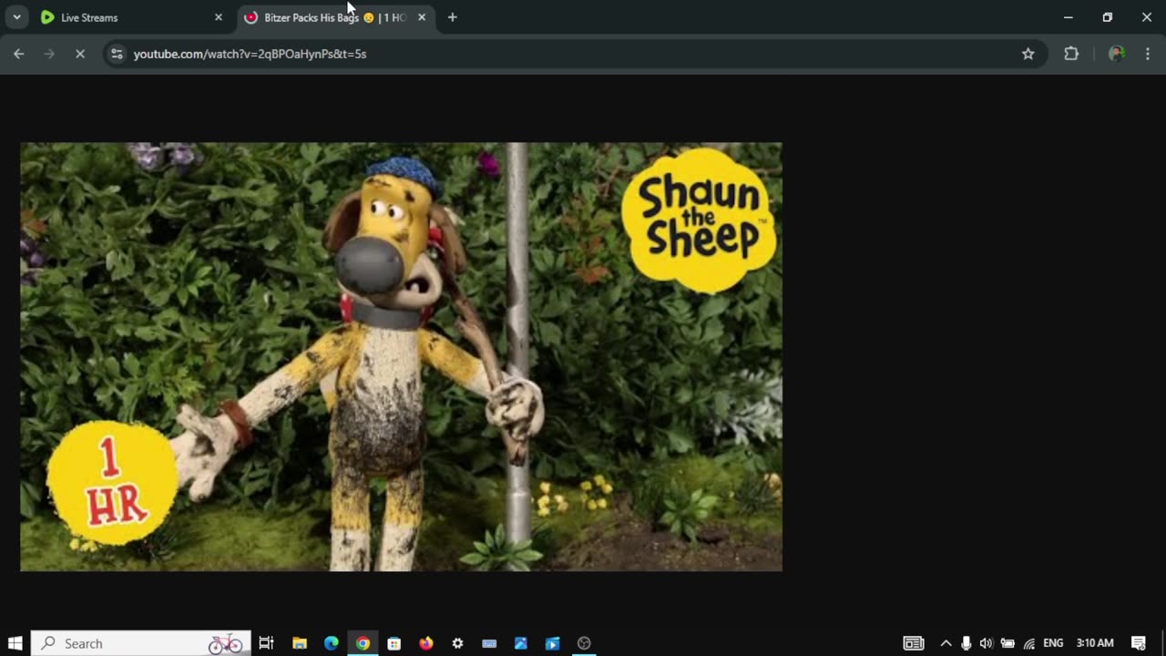Open the Photos app on the taskbar

point(521,643)
